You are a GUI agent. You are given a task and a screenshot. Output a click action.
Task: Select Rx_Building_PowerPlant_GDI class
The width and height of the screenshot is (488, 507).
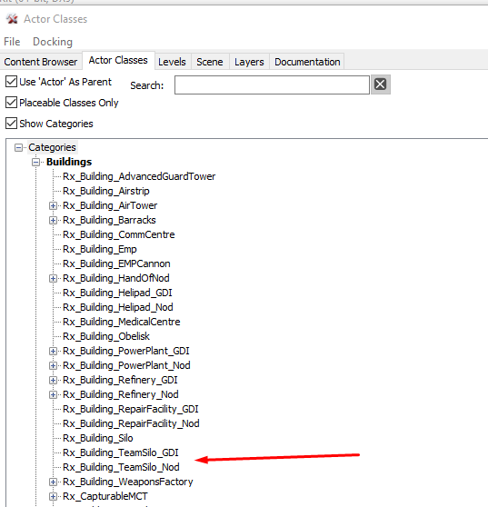pos(126,351)
